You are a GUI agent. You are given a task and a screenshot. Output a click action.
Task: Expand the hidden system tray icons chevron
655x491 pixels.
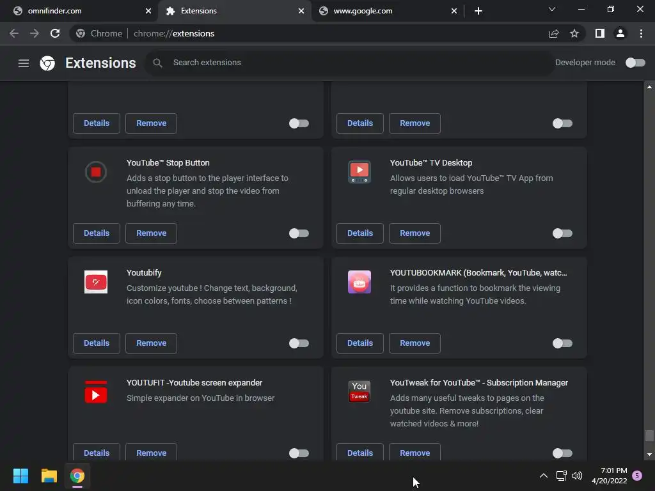544,476
